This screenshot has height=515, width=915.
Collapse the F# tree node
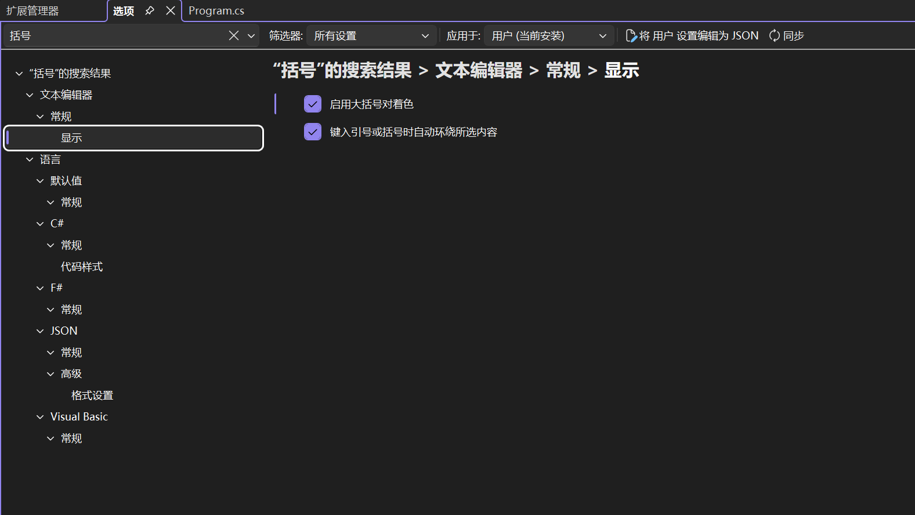[x=40, y=288]
